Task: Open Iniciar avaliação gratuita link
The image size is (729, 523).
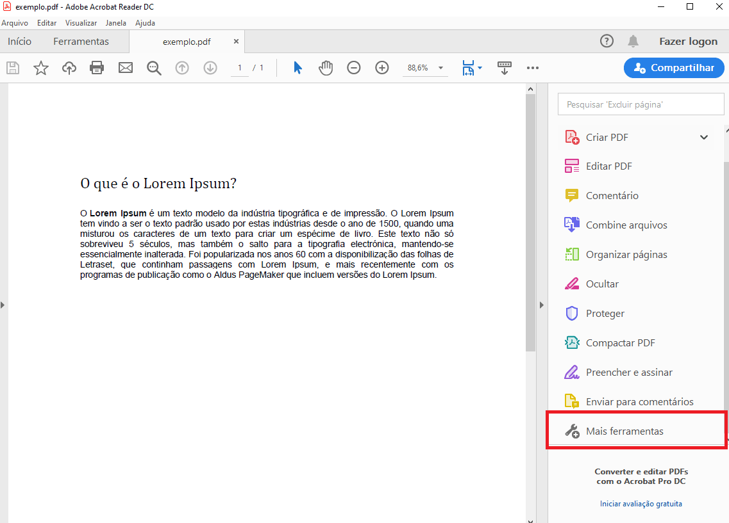Action: 641,504
